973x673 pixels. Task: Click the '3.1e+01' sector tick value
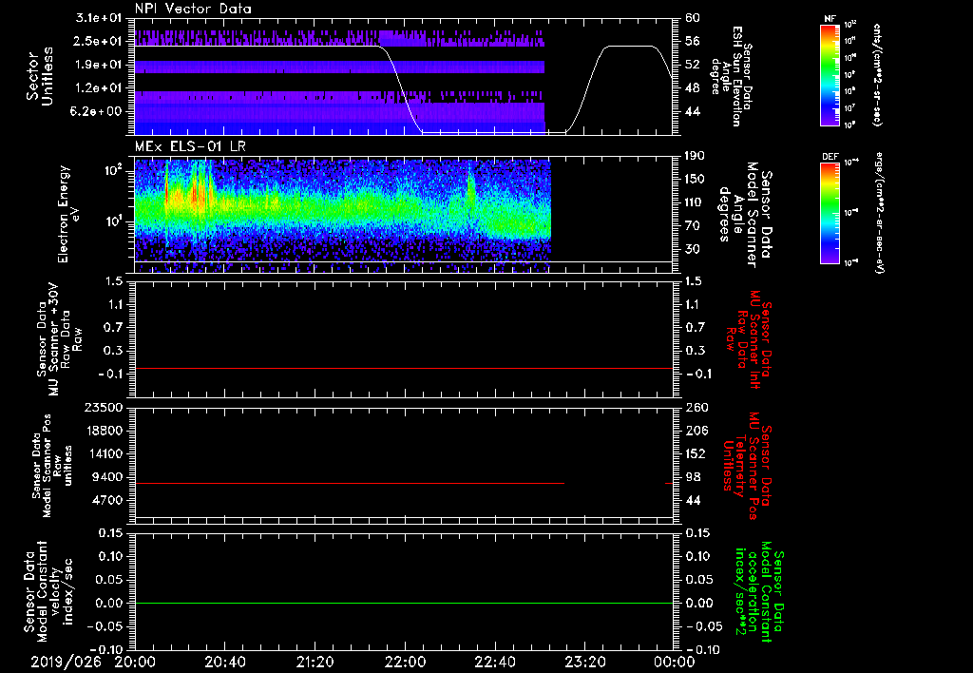(99, 18)
